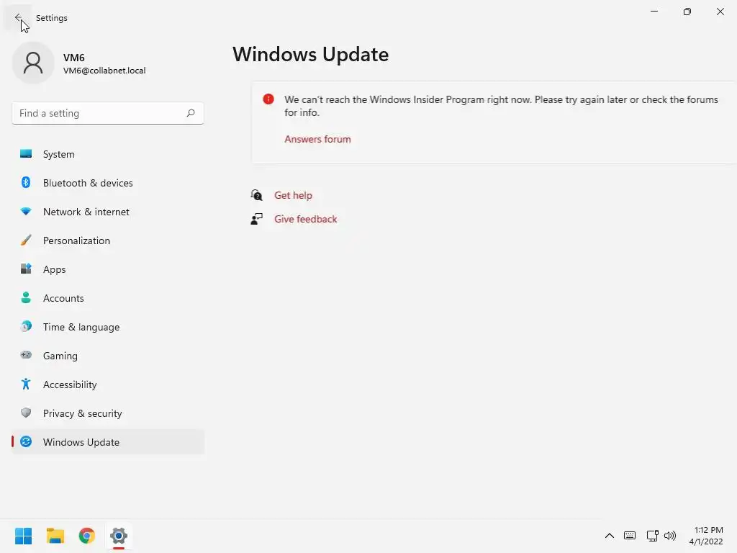Screen dimensions: 737x553
Task: Click the VM6 account name
Action: tap(74, 58)
